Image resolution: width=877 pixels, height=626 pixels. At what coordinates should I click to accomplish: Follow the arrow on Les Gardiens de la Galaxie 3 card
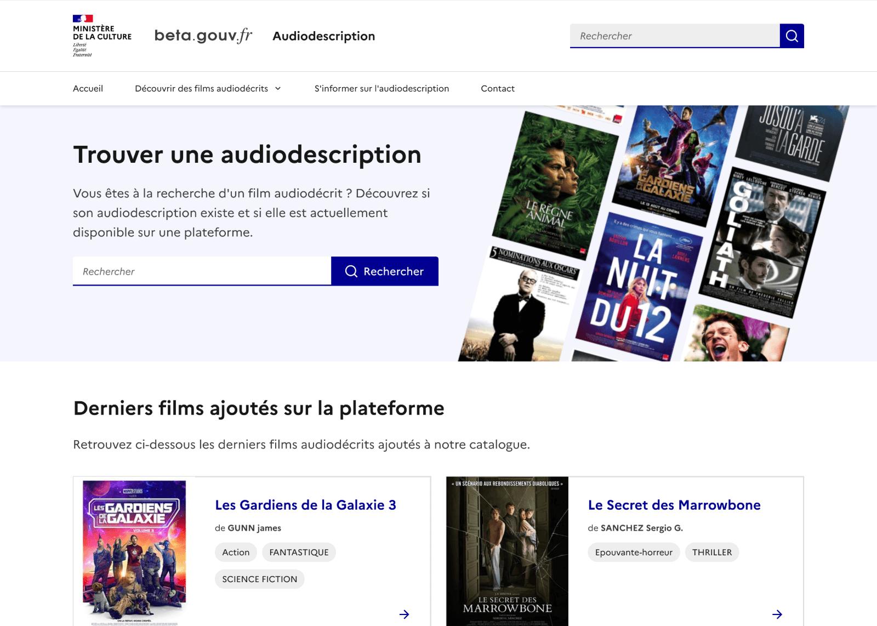pos(405,614)
